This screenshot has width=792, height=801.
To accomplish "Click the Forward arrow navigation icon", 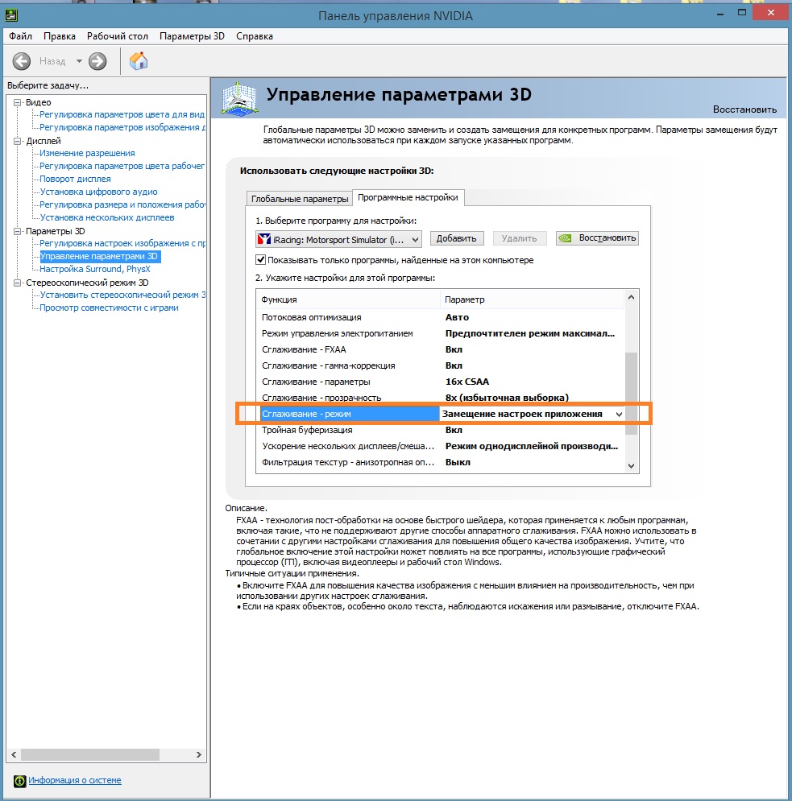I will click(97, 61).
